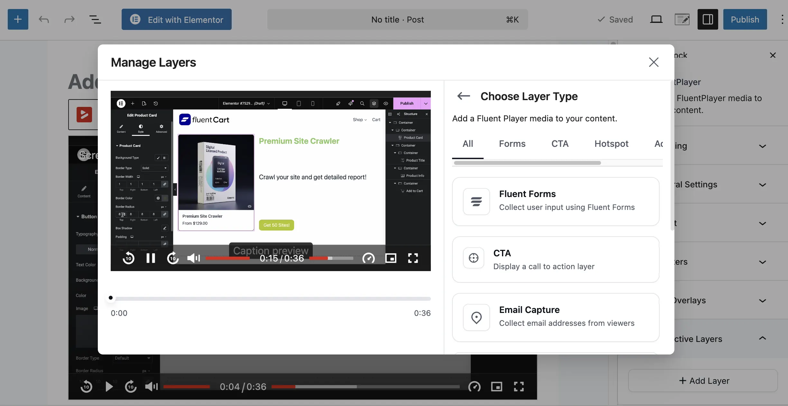788x406 pixels.
Task: Undo the last editor change
Action: click(x=44, y=19)
